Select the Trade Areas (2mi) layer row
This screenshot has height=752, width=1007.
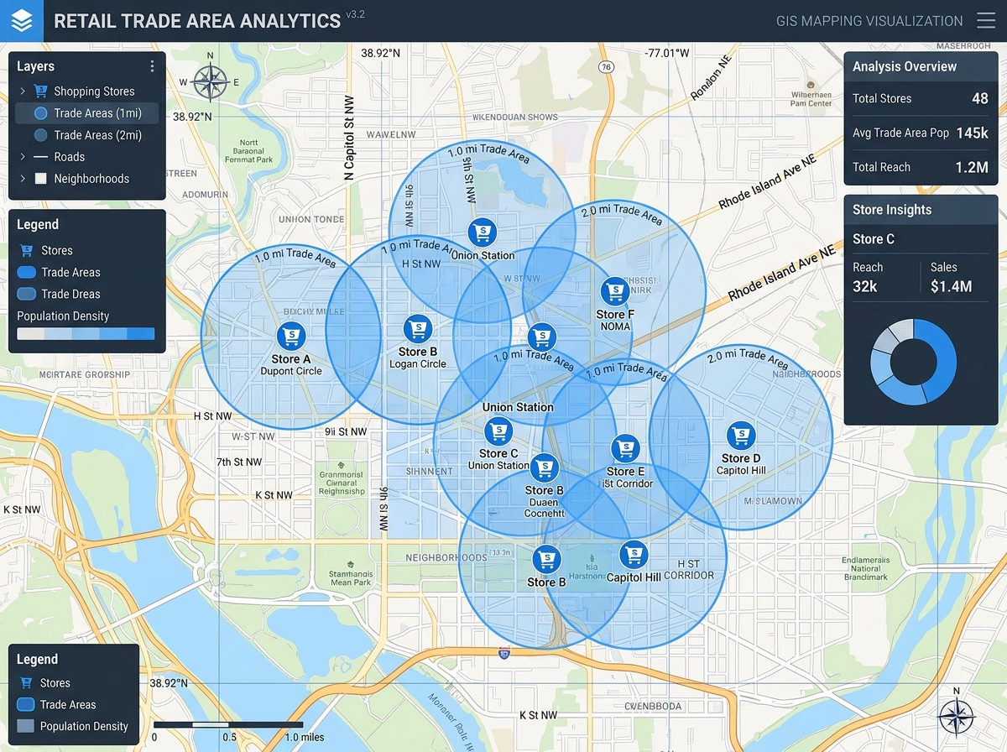86,135
